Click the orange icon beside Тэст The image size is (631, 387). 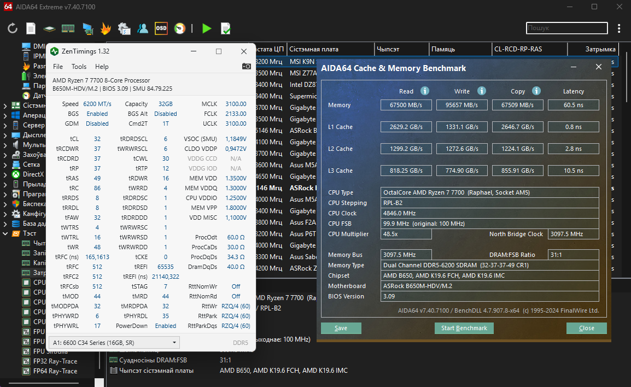click(16, 233)
